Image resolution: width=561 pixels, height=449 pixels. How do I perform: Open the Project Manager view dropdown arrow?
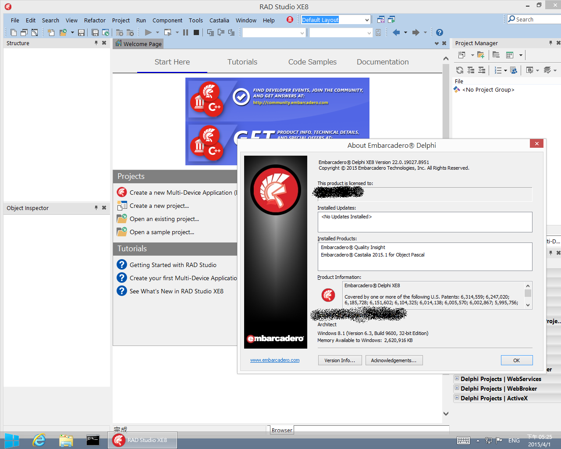point(521,55)
